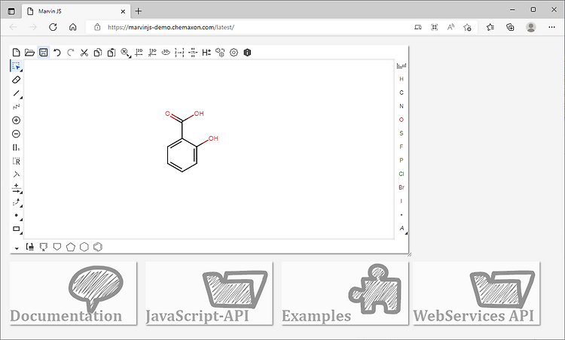This screenshot has height=340, width=565.
Task: Select the R-group tool
Action: tap(17, 161)
